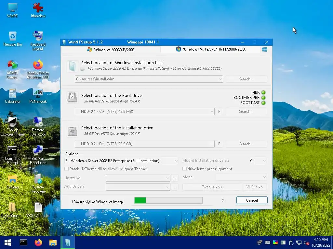The image size is (333, 249).
Task: Click the BOOT PART status indicator
Action: [263, 103]
